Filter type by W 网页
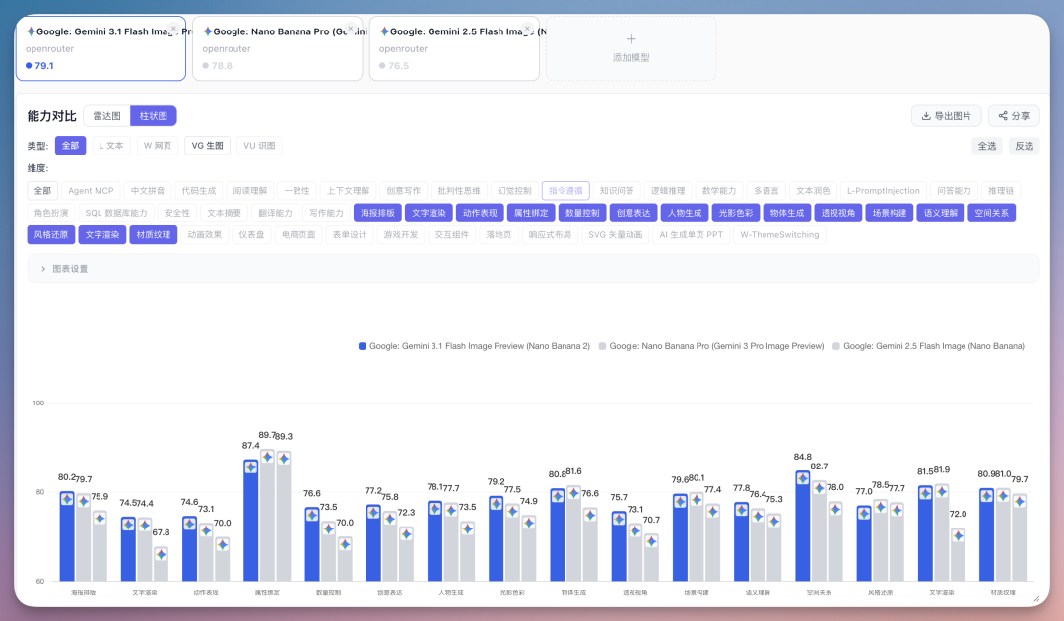 tap(158, 145)
